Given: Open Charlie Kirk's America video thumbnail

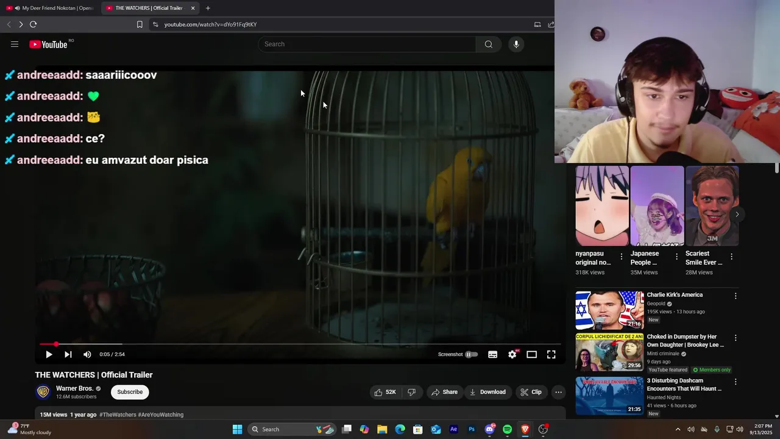Looking at the screenshot, I should 609,310.
